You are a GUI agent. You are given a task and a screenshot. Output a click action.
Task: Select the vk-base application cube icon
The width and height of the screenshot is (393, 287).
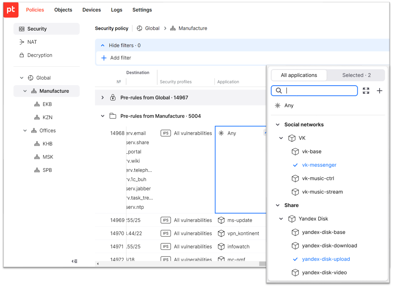coord(295,152)
